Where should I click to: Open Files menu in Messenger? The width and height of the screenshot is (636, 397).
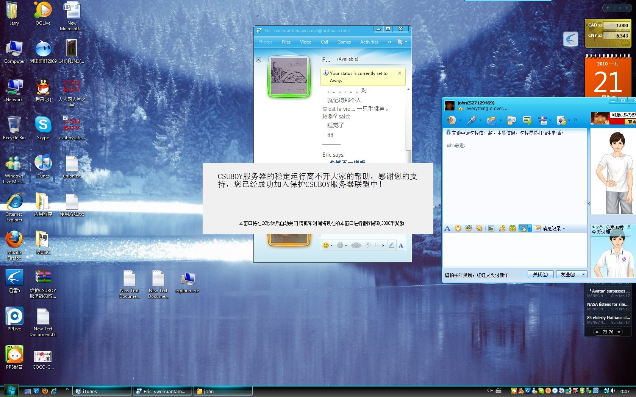pyautogui.click(x=286, y=42)
